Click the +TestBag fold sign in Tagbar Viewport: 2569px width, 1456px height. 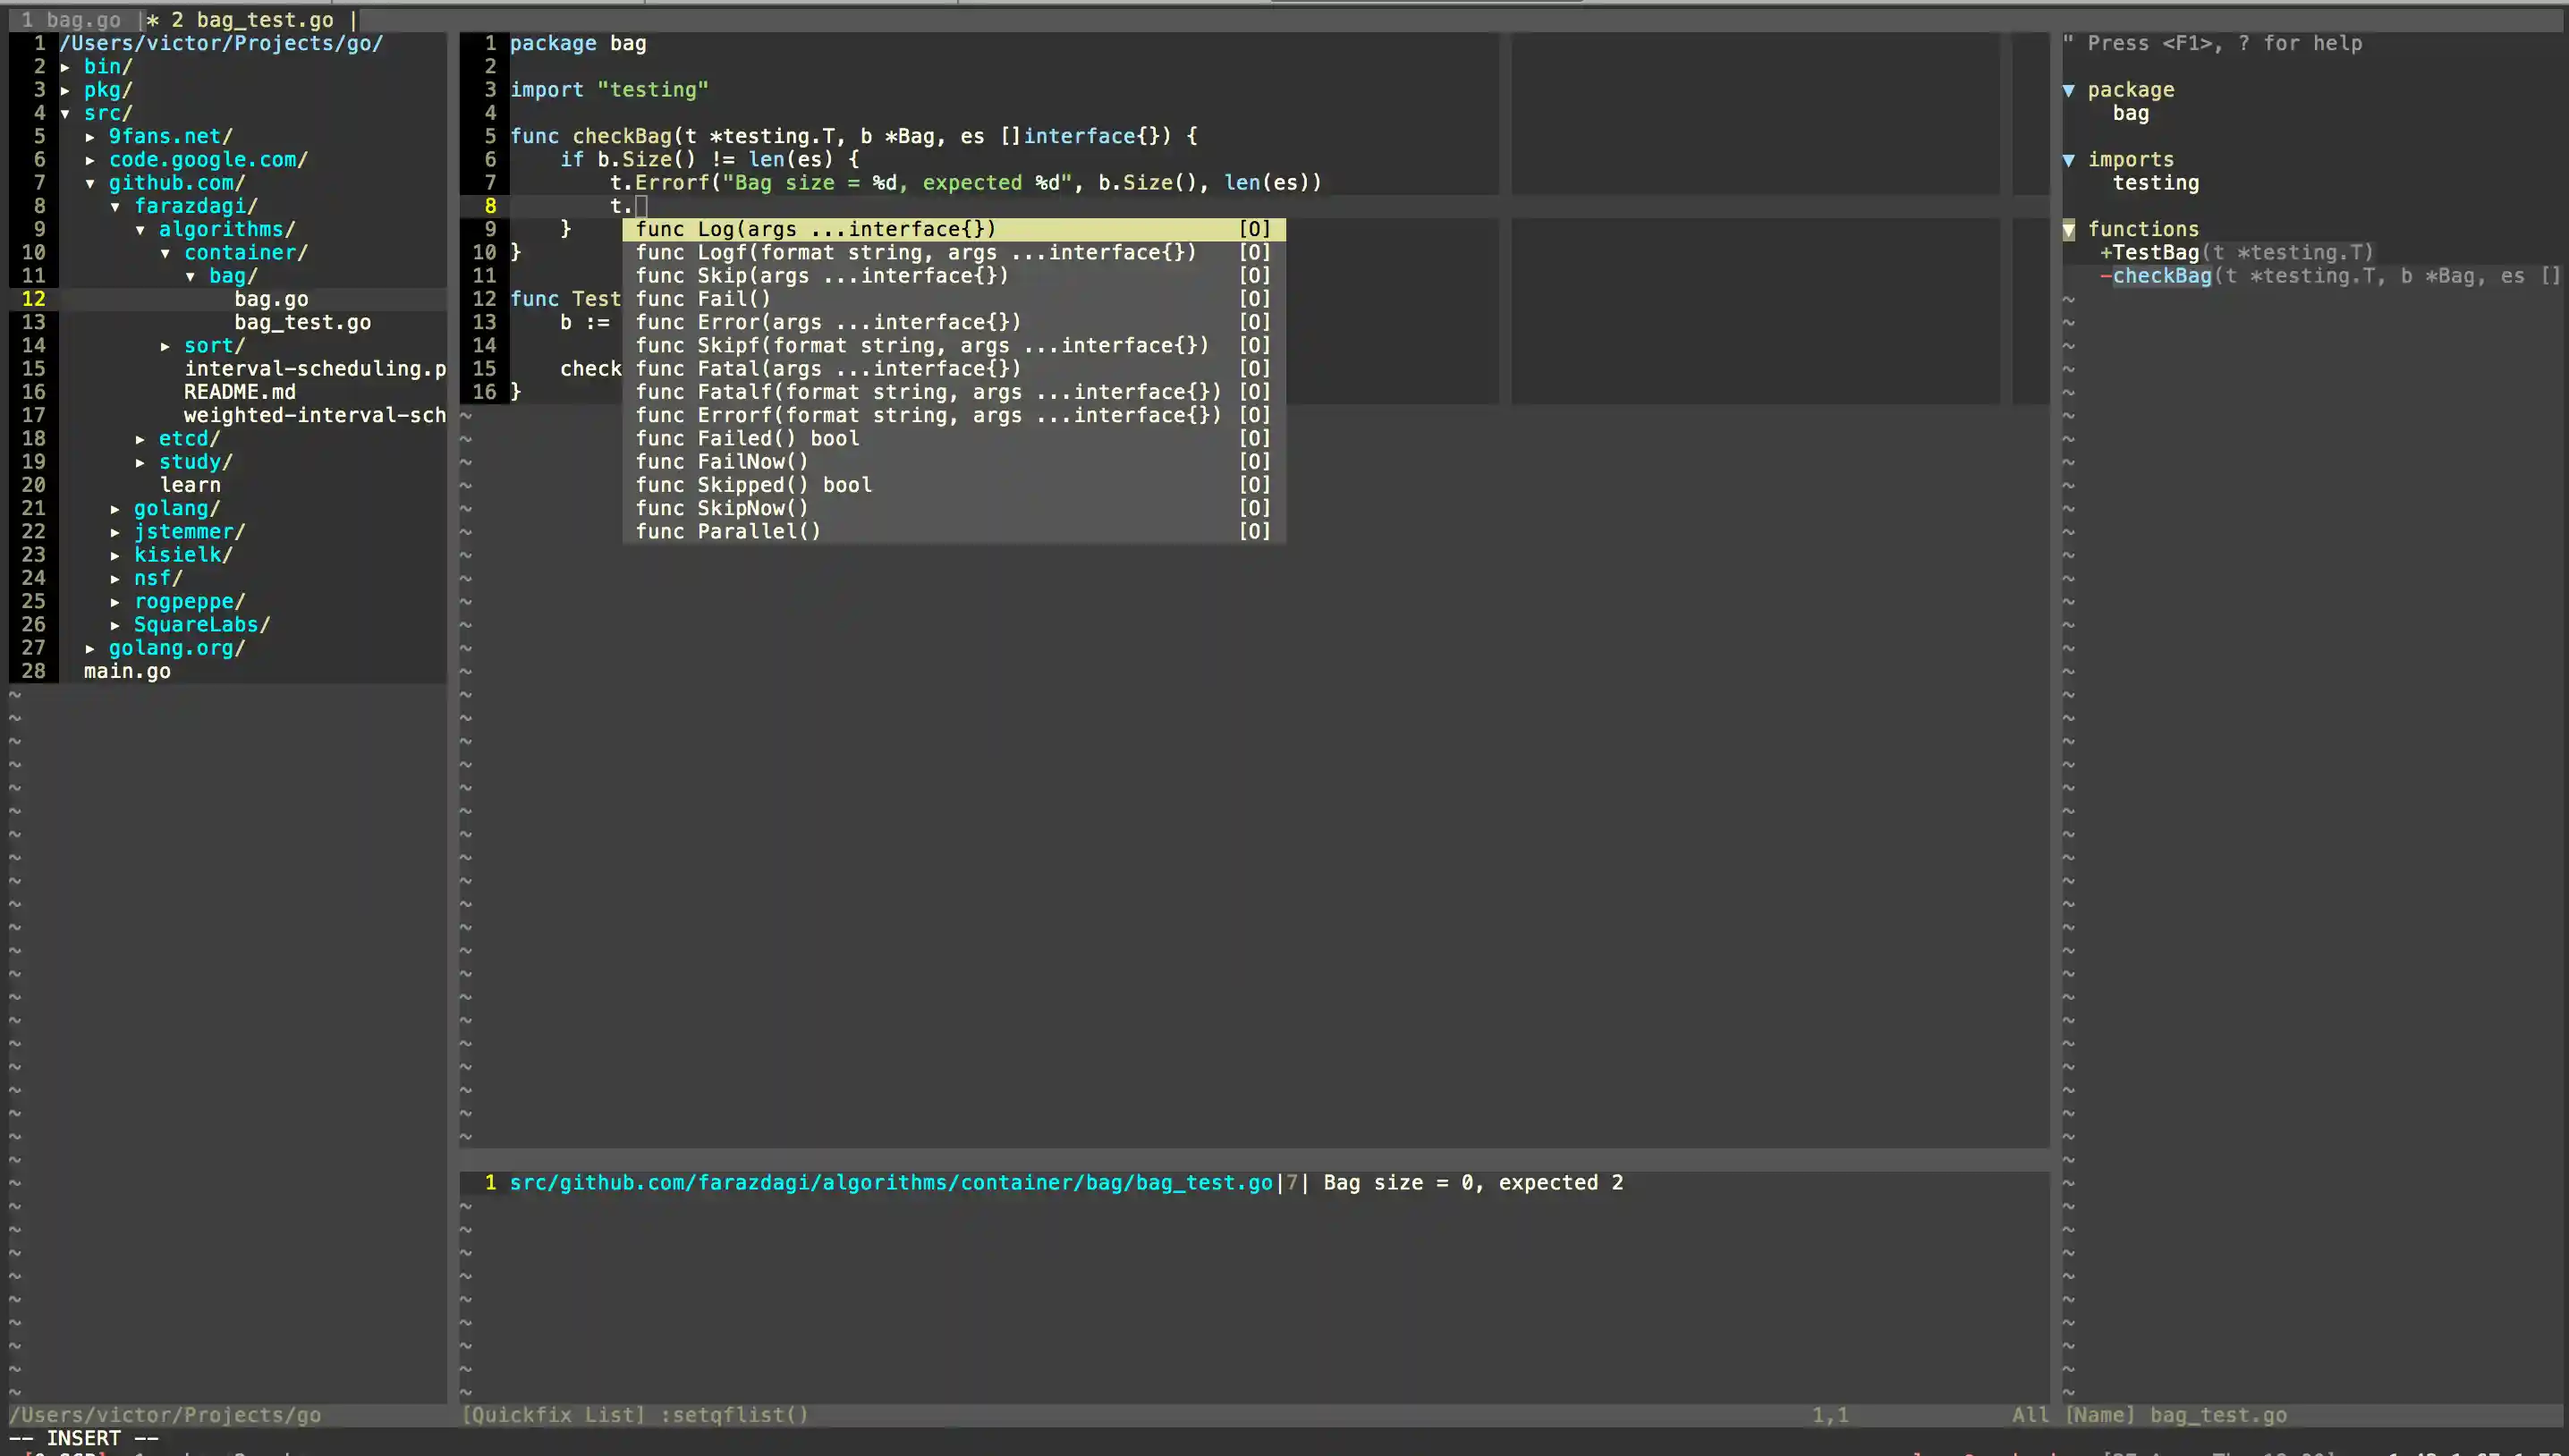pos(2107,252)
